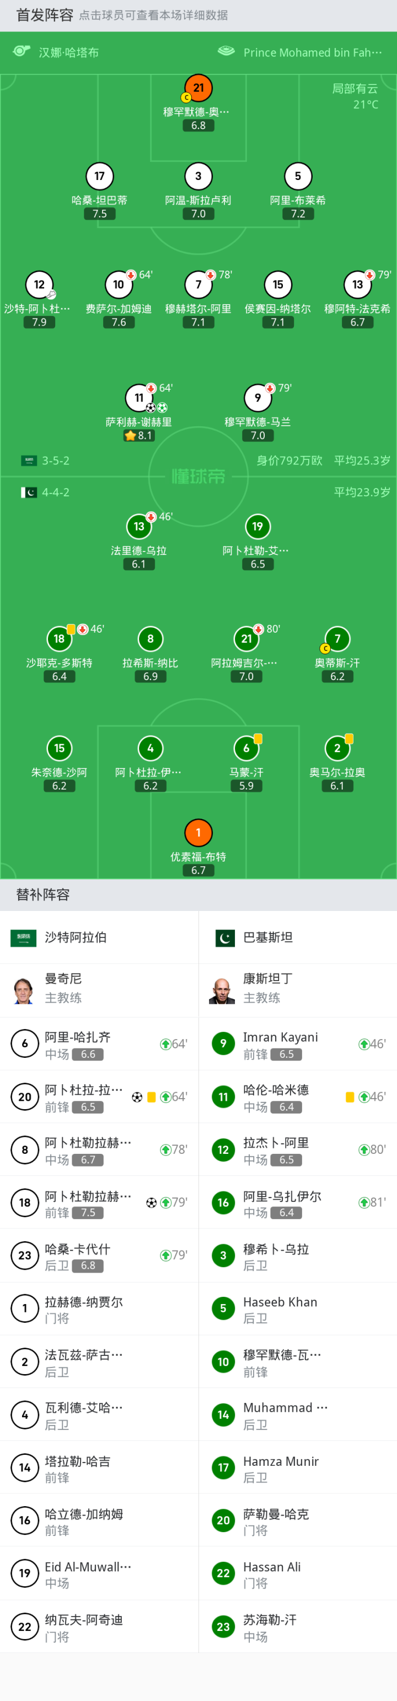Click Pakistan flag beside 4-4-2 formation
This screenshot has height=1701, width=397.
click(x=28, y=492)
